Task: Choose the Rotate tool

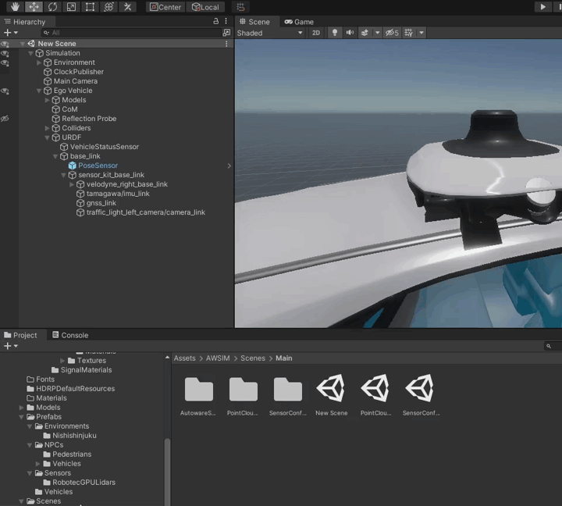Action: 52,7
